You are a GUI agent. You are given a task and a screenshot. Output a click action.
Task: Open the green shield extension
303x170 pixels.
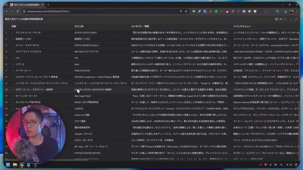click(x=194, y=12)
